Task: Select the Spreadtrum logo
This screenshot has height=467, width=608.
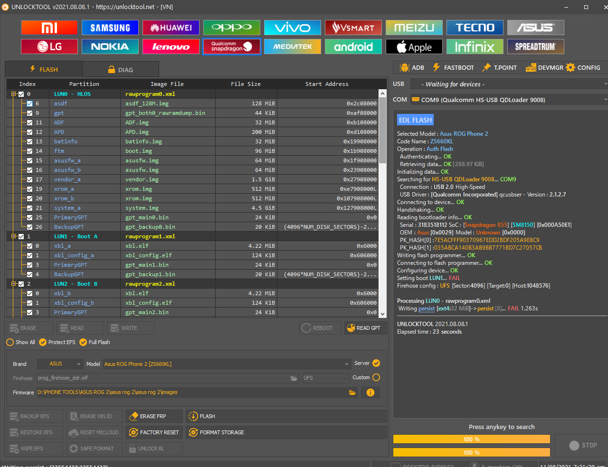Action: (x=536, y=47)
